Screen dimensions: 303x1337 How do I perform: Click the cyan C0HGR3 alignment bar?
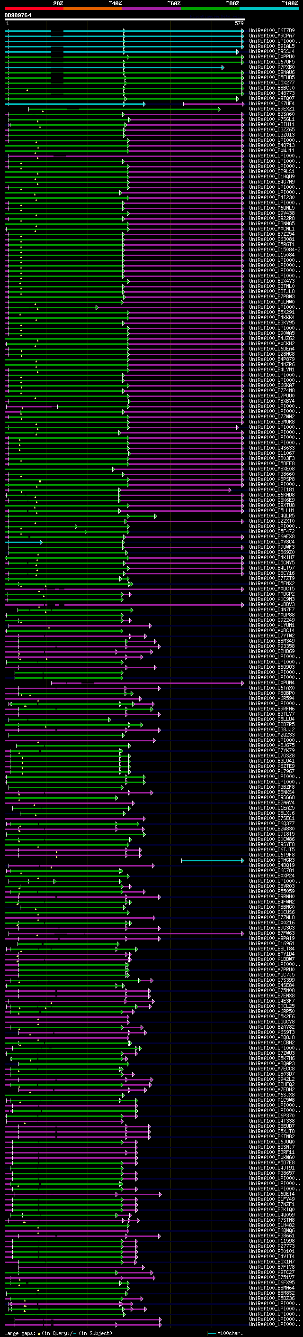[213, 860]
